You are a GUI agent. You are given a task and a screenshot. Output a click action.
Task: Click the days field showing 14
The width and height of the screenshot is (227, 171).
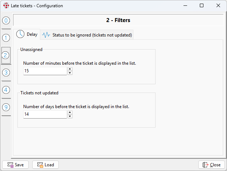click(45, 114)
